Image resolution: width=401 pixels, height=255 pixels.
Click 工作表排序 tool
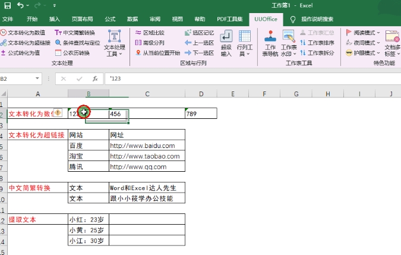pos(317,43)
